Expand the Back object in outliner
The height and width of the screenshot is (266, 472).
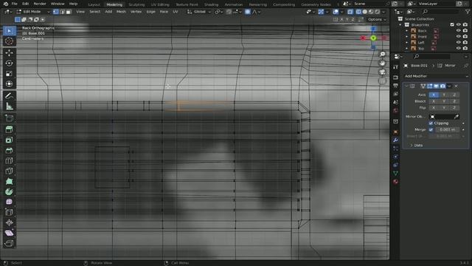406,31
